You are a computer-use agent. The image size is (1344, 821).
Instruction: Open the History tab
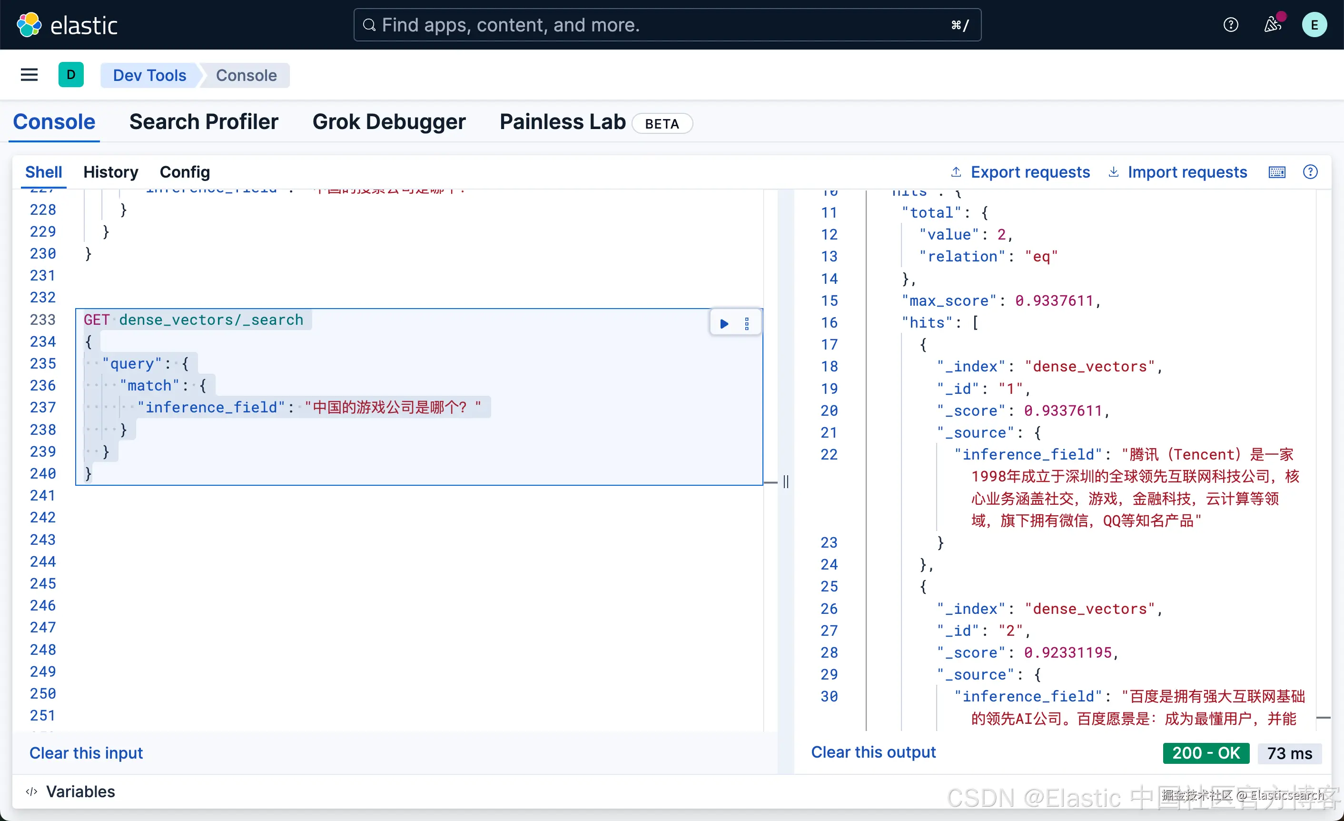coord(111,172)
